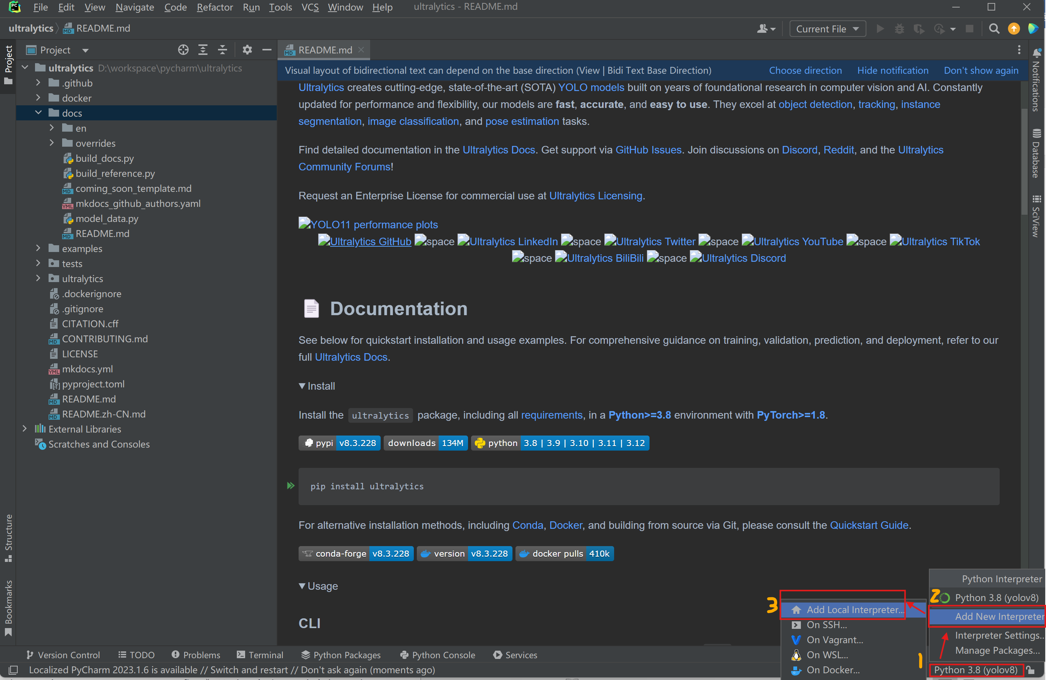Open the Bookmarks tool window
This screenshot has height=680, width=1046.
click(8, 608)
